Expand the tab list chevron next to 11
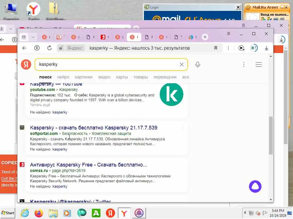This screenshot has height=219, width=293. (33, 37)
